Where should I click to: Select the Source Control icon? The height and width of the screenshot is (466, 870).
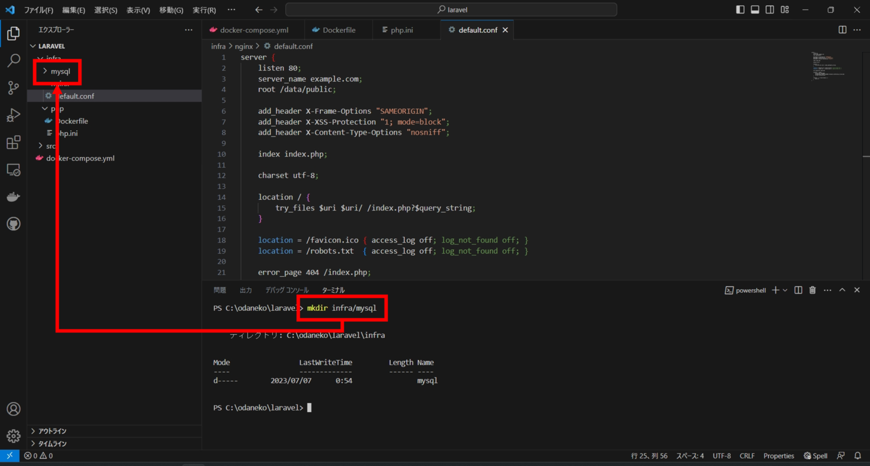point(14,88)
